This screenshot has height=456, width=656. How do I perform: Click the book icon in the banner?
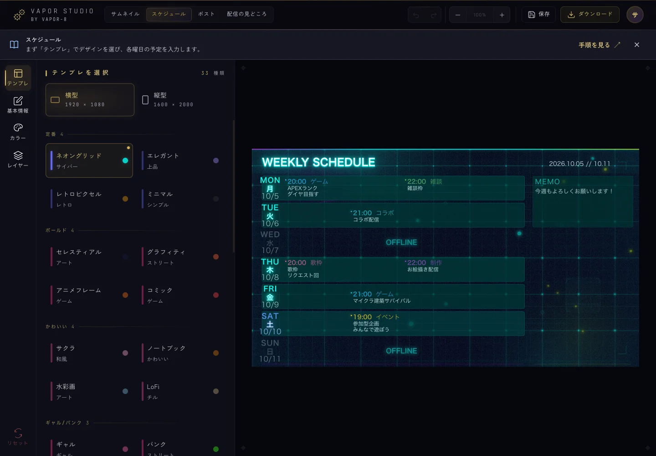[14, 45]
